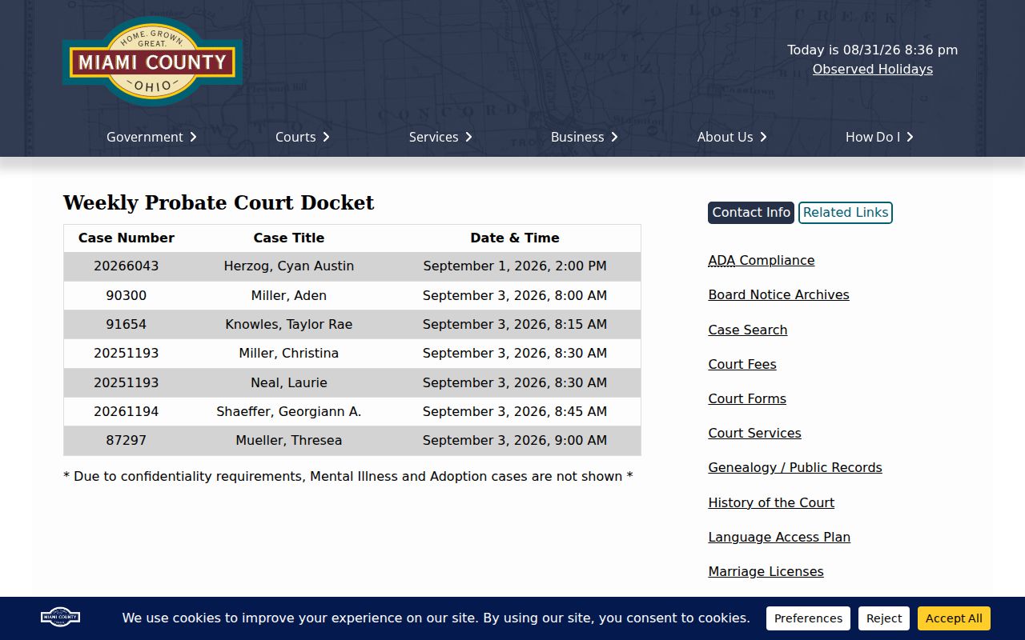
Task: Open the Language Access Plan link
Action: click(x=779, y=537)
